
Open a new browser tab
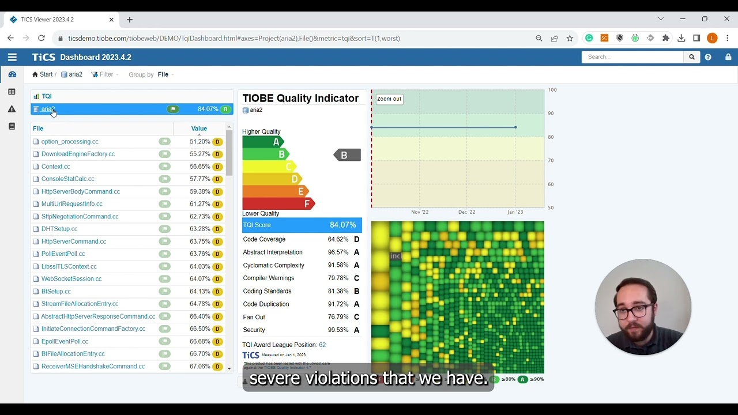pos(130,20)
